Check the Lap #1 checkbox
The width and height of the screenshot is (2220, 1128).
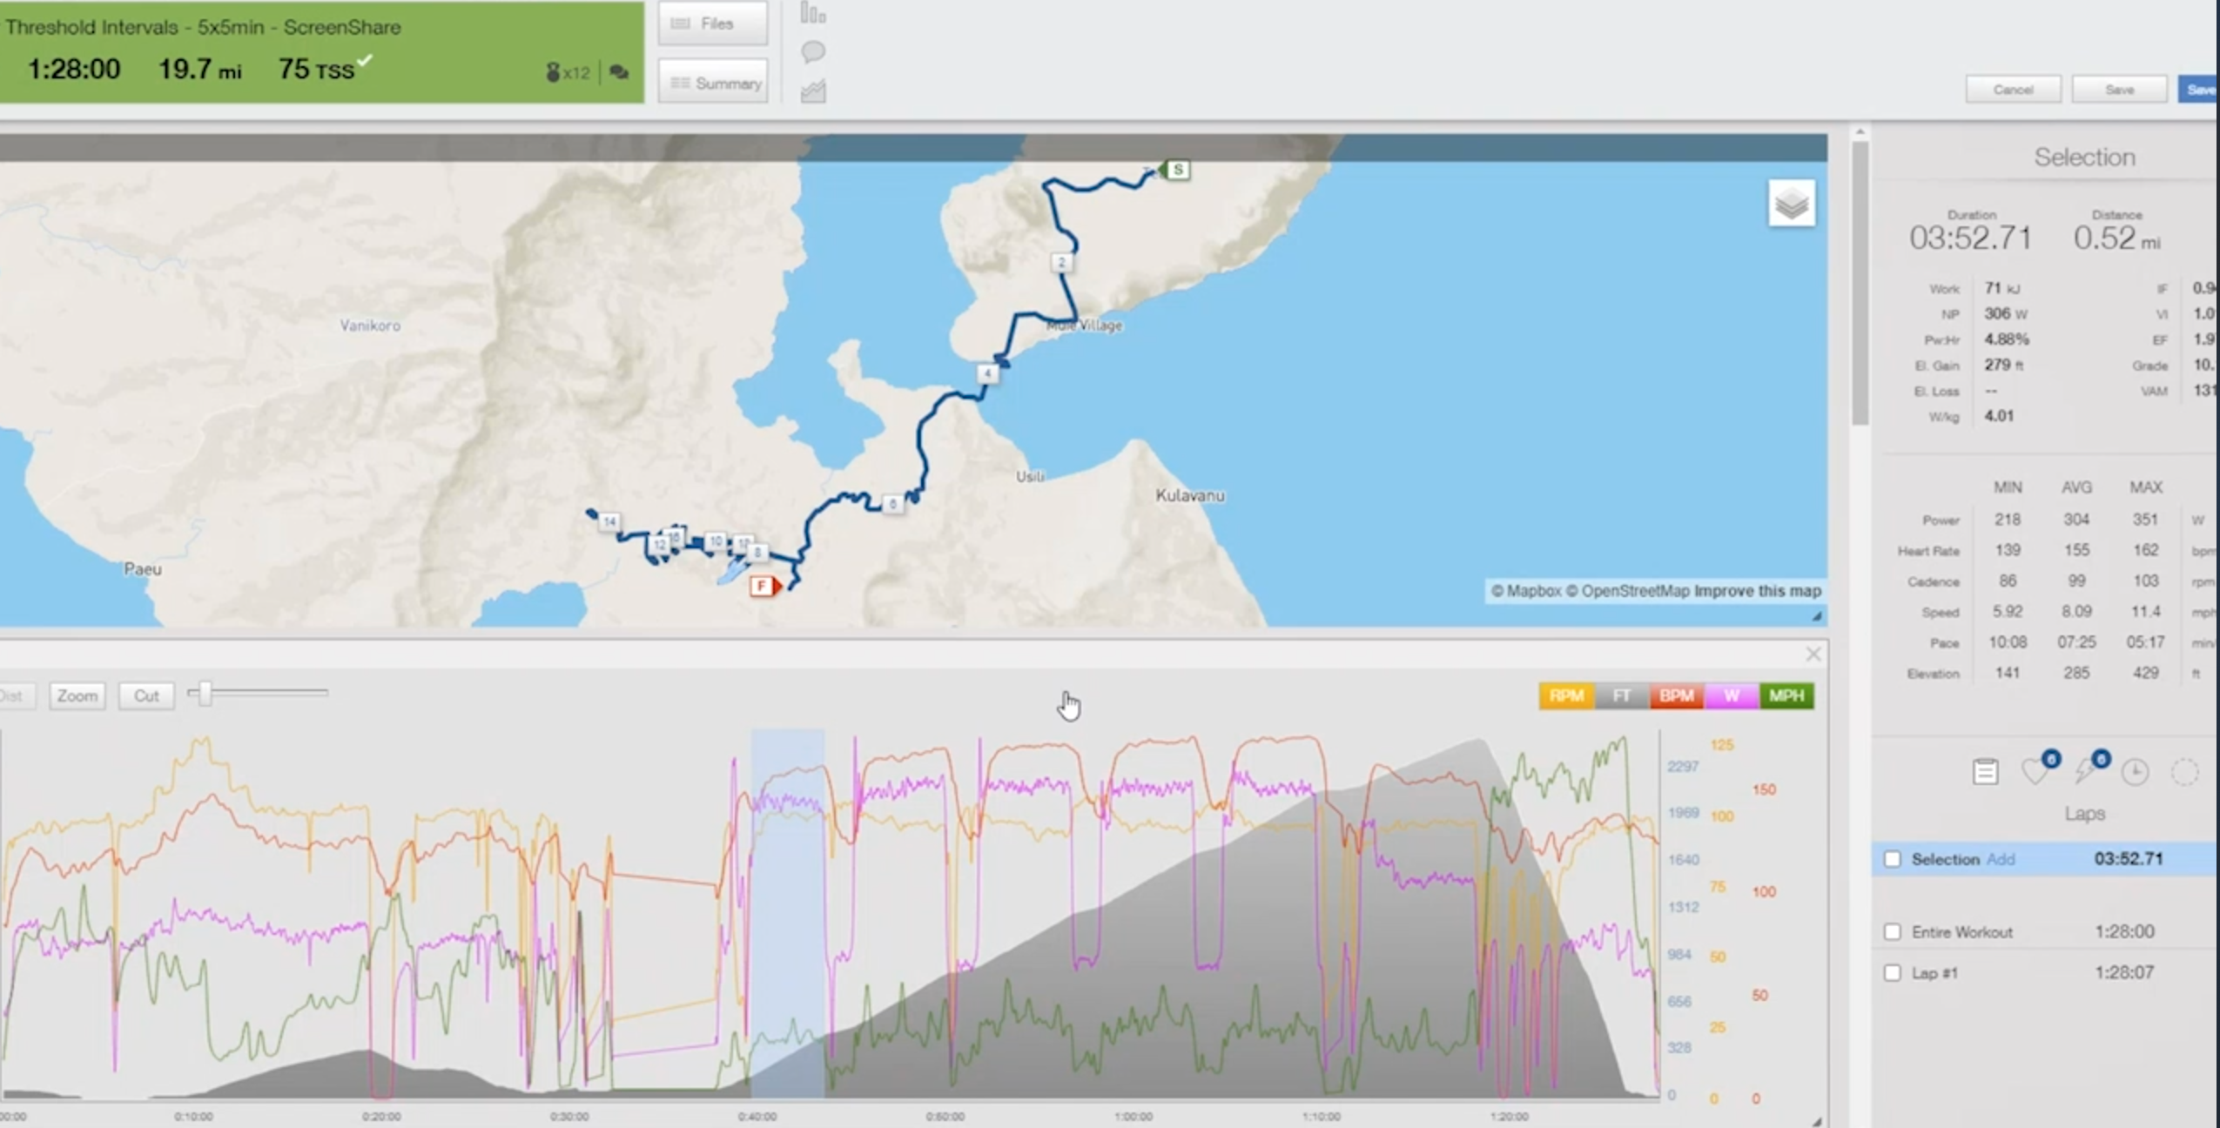[x=1894, y=972]
